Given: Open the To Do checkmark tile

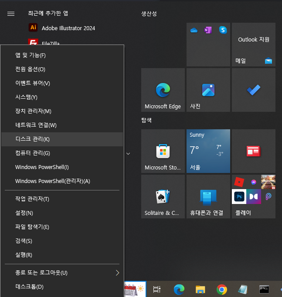Looking at the screenshot, I should click(x=254, y=90).
